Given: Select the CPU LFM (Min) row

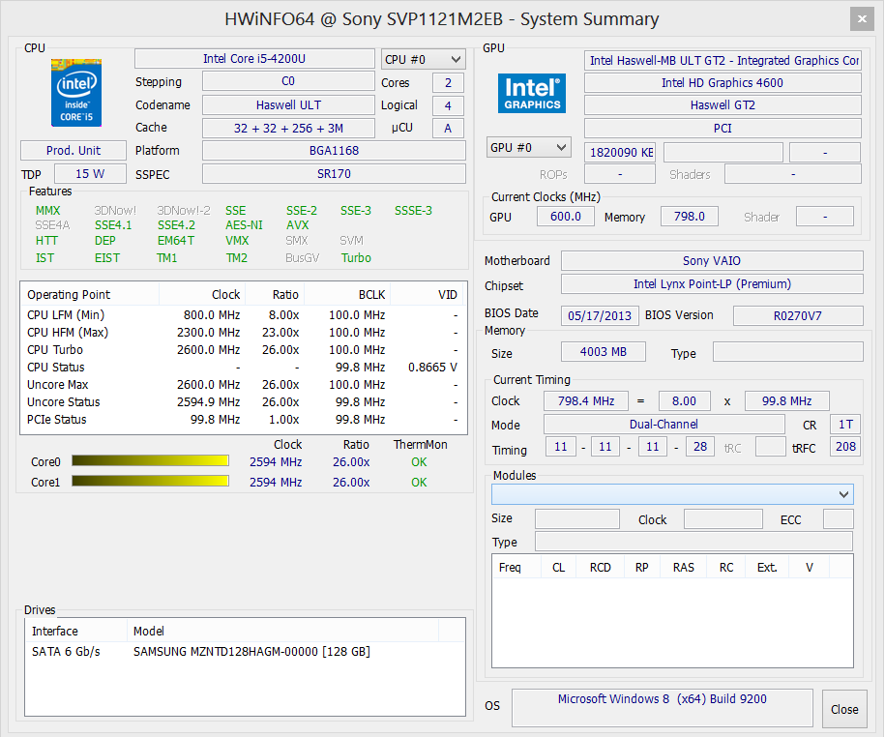Looking at the screenshot, I should point(244,314).
